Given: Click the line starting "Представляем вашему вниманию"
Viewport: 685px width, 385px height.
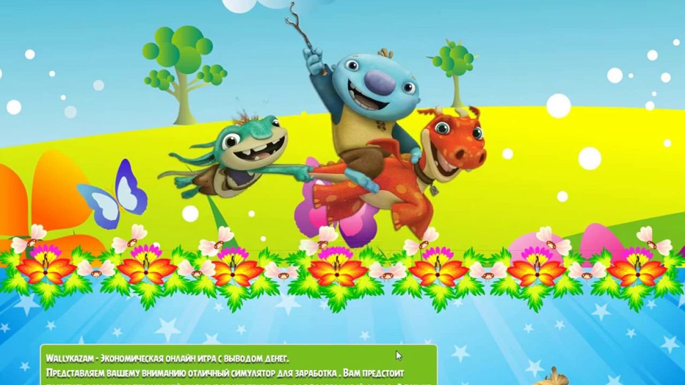Looking at the screenshot, I should pyautogui.click(x=225, y=372).
